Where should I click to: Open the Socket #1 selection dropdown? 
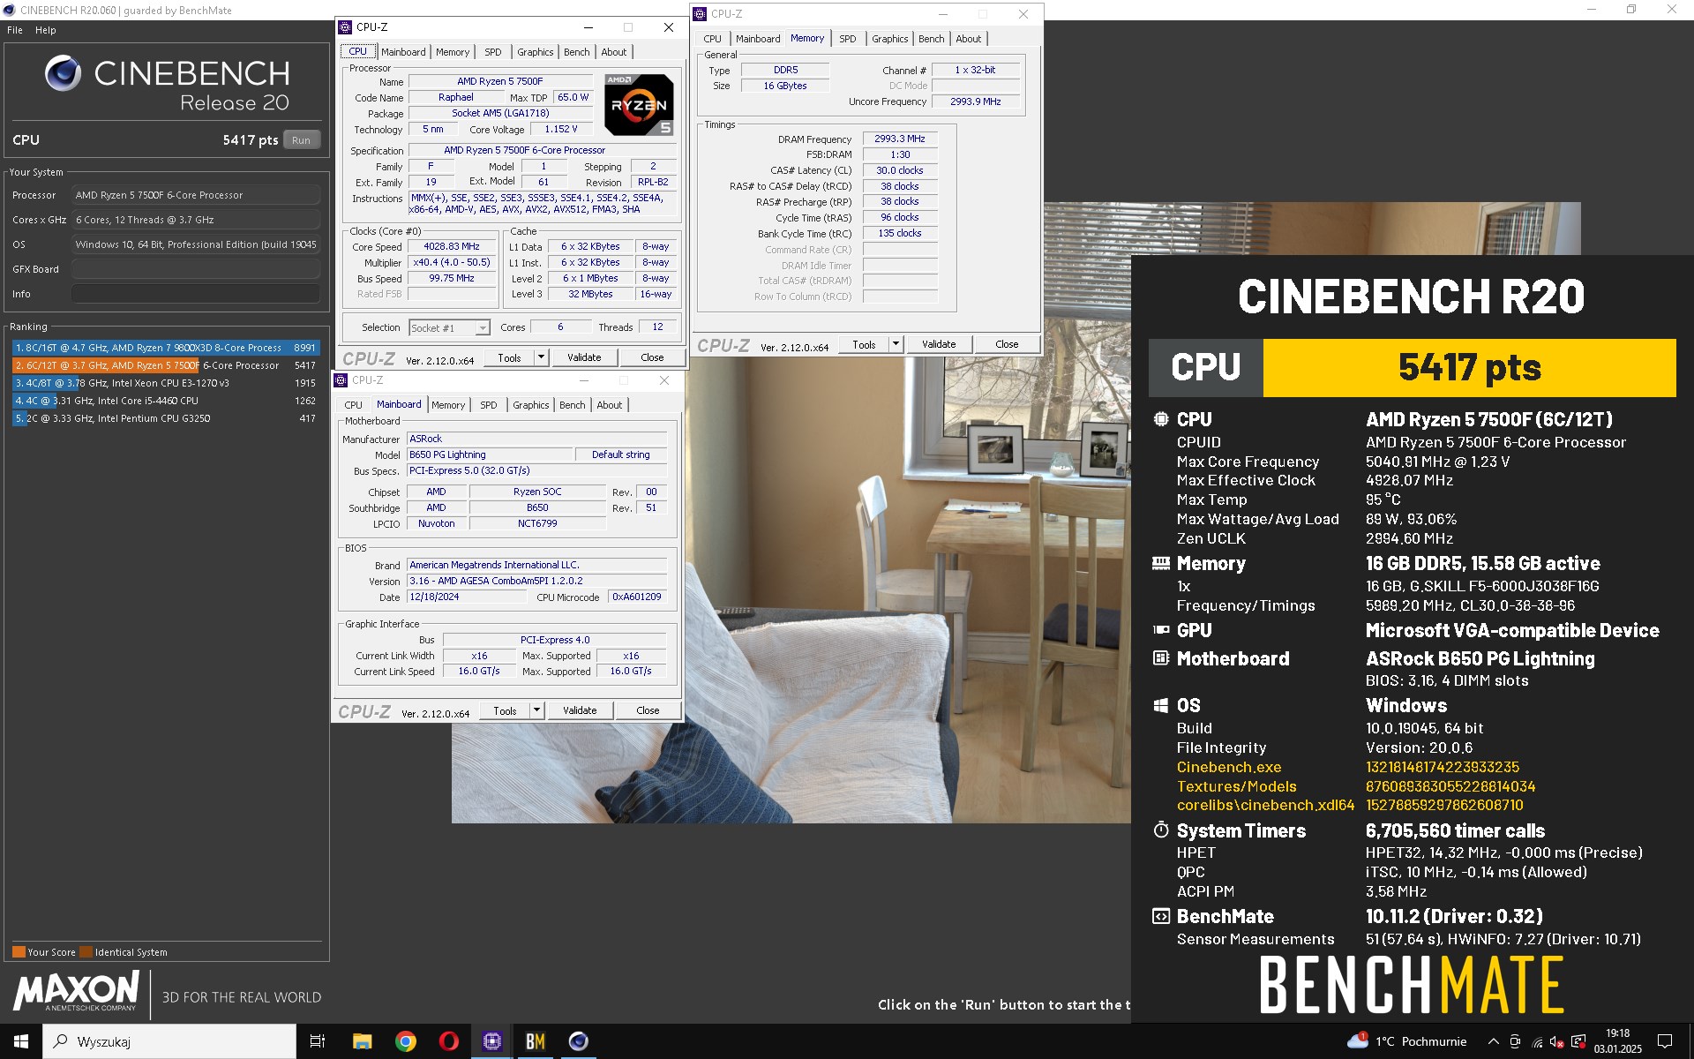pos(449,328)
